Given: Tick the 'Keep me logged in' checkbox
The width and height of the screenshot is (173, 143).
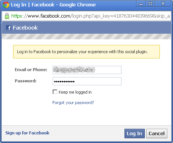Looking at the screenshot, I should [x=55, y=92].
